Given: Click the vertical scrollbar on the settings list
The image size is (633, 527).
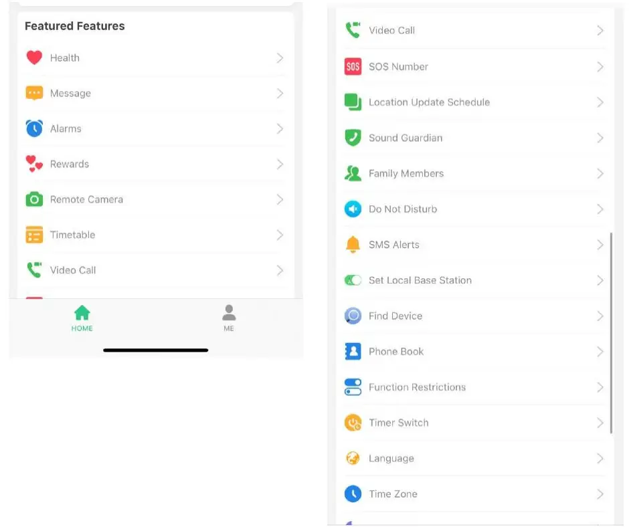Looking at the screenshot, I should 611,333.
